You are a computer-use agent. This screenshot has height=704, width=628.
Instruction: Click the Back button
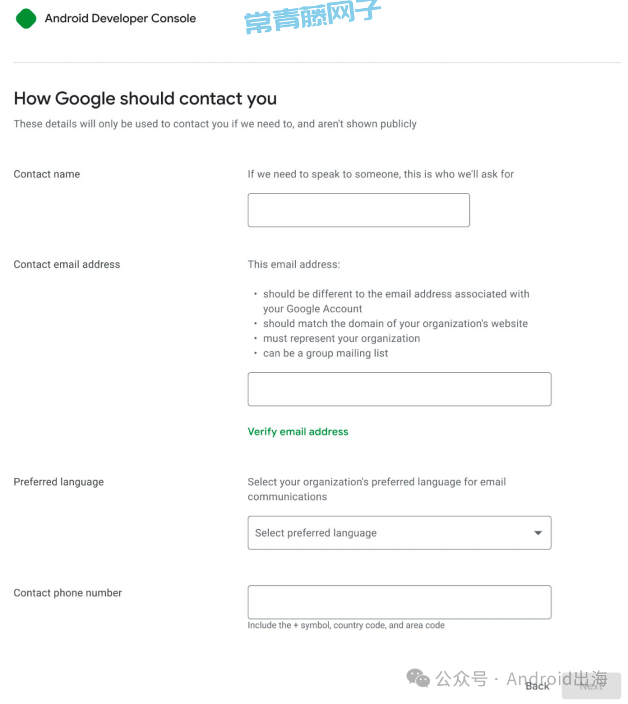coord(537,686)
